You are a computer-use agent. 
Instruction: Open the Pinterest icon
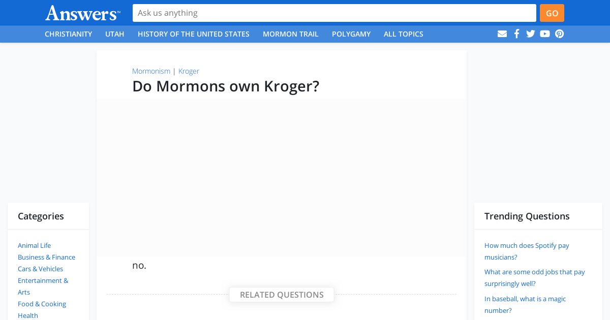pos(559,34)
